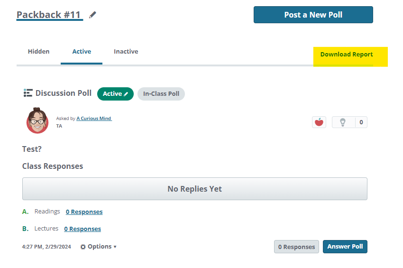
Task: Open the A Curious Mind profile link
Action: point(94,119)
